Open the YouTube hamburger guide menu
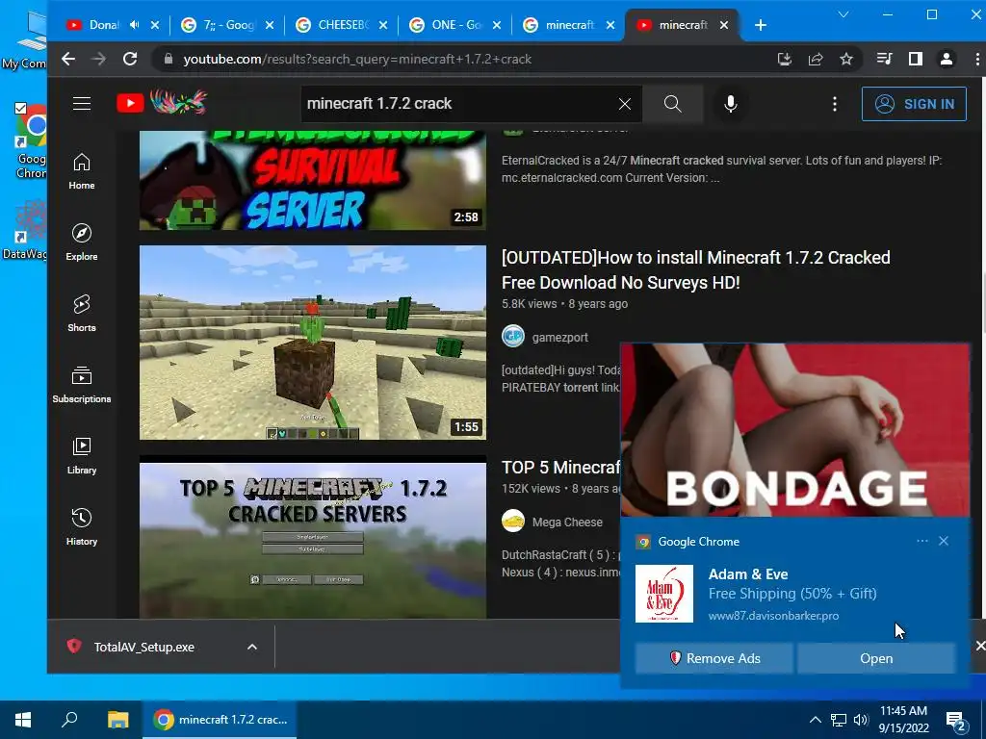The height and width of the screenshot is (739, 986). (82, 104)
